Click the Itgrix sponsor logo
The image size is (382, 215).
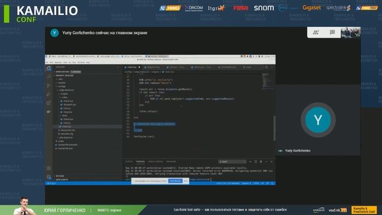click(216, 8)
